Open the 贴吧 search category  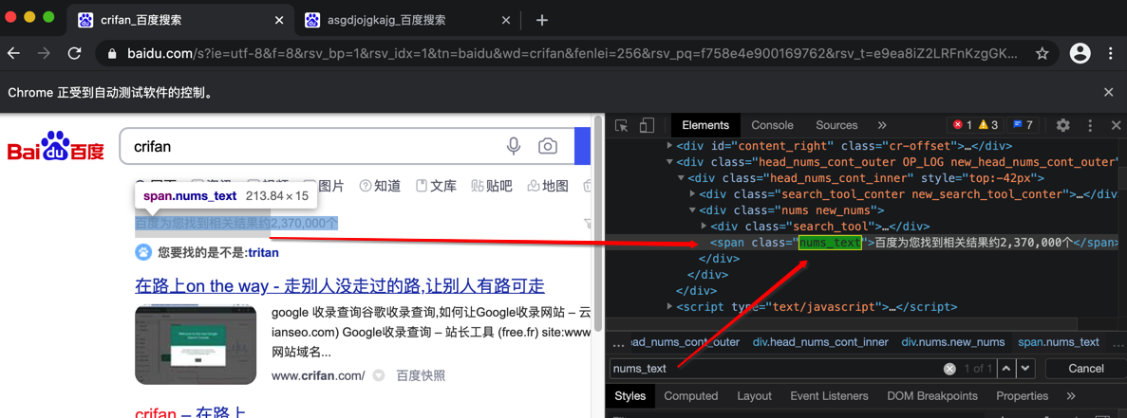492,187
